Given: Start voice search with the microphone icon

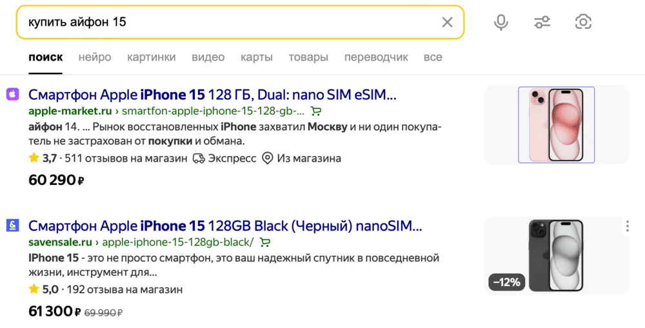Looking at the screenshot, I should 501,23.
